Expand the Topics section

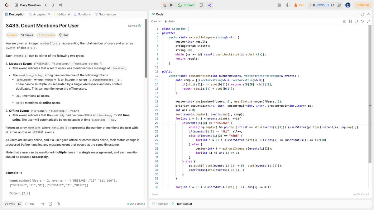tap(27, 35)
